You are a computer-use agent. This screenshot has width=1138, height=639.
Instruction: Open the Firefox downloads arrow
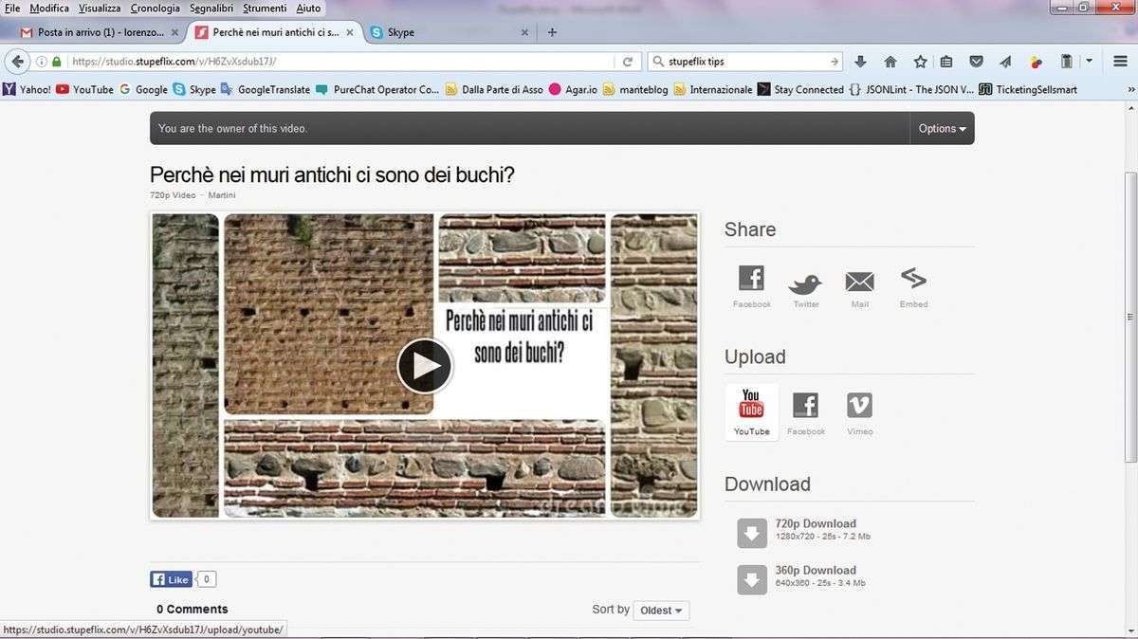click(x=861, y=62)
